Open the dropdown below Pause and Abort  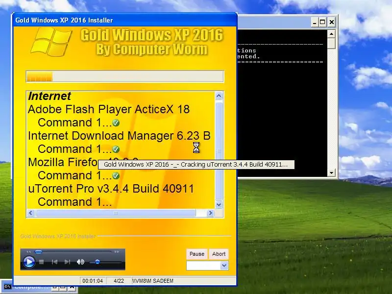pos(224,266)
